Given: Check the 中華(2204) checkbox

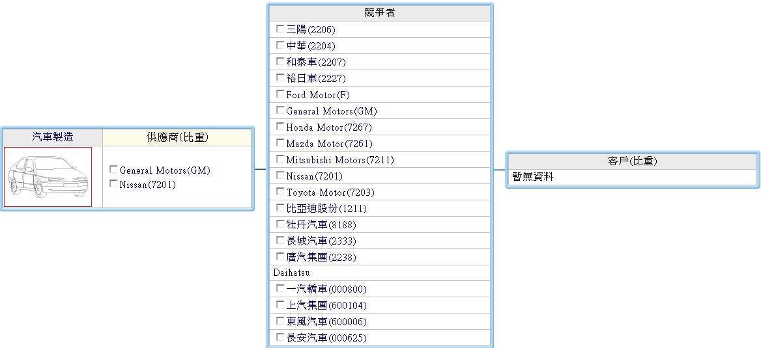Looking at the screenshot, I should 280,45.
